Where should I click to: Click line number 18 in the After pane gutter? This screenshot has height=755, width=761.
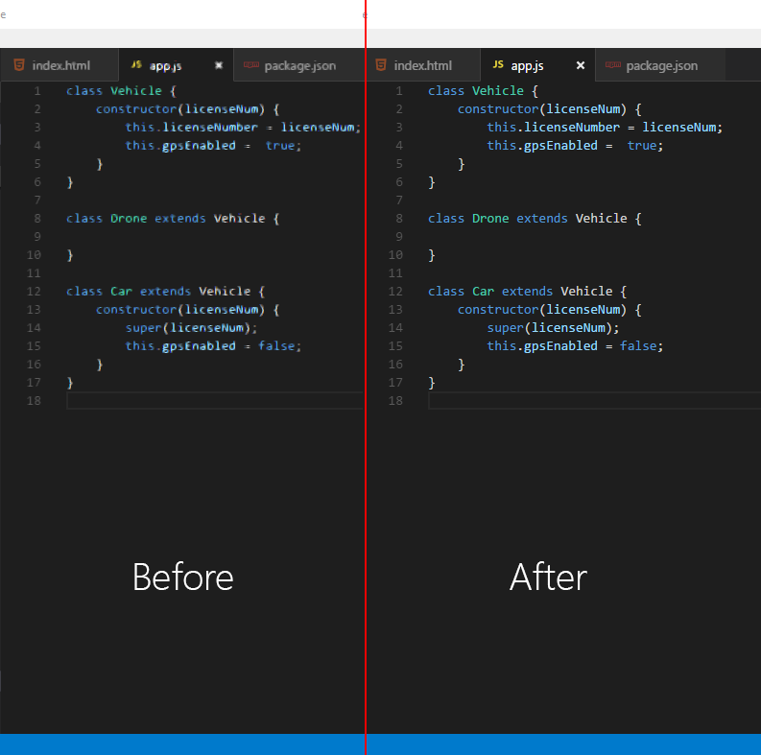click(x=395, y=401)
